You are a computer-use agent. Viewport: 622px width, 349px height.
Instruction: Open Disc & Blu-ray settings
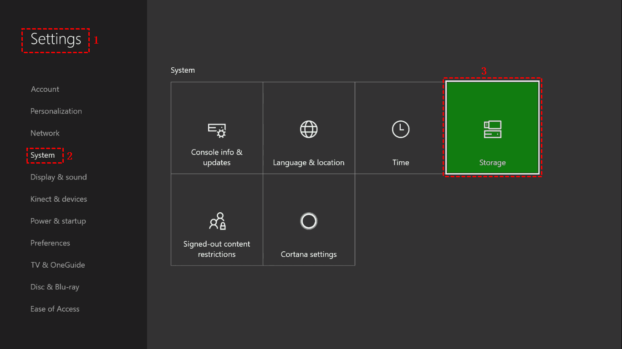55,287
